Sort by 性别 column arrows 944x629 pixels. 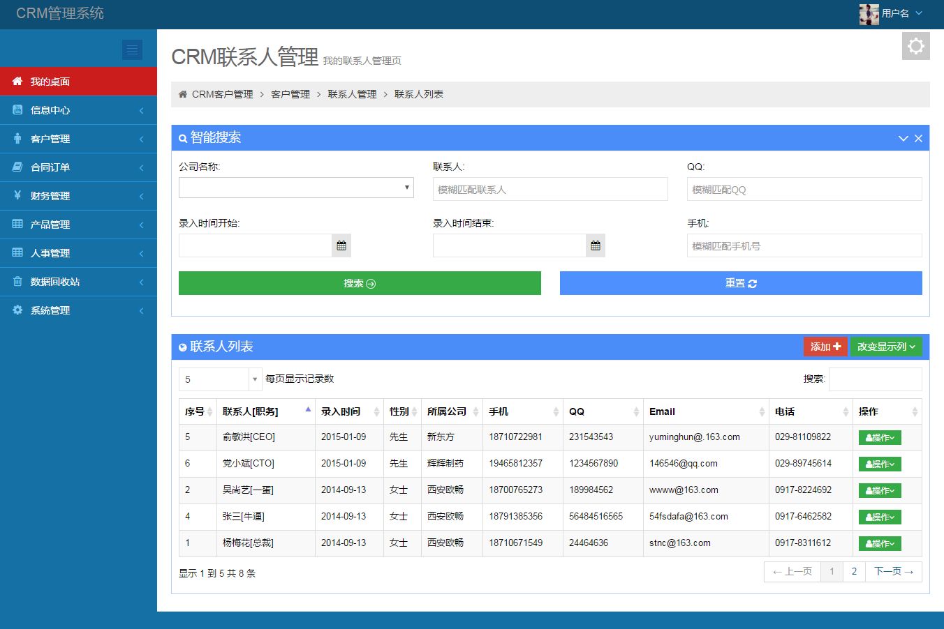click(414, 411)
